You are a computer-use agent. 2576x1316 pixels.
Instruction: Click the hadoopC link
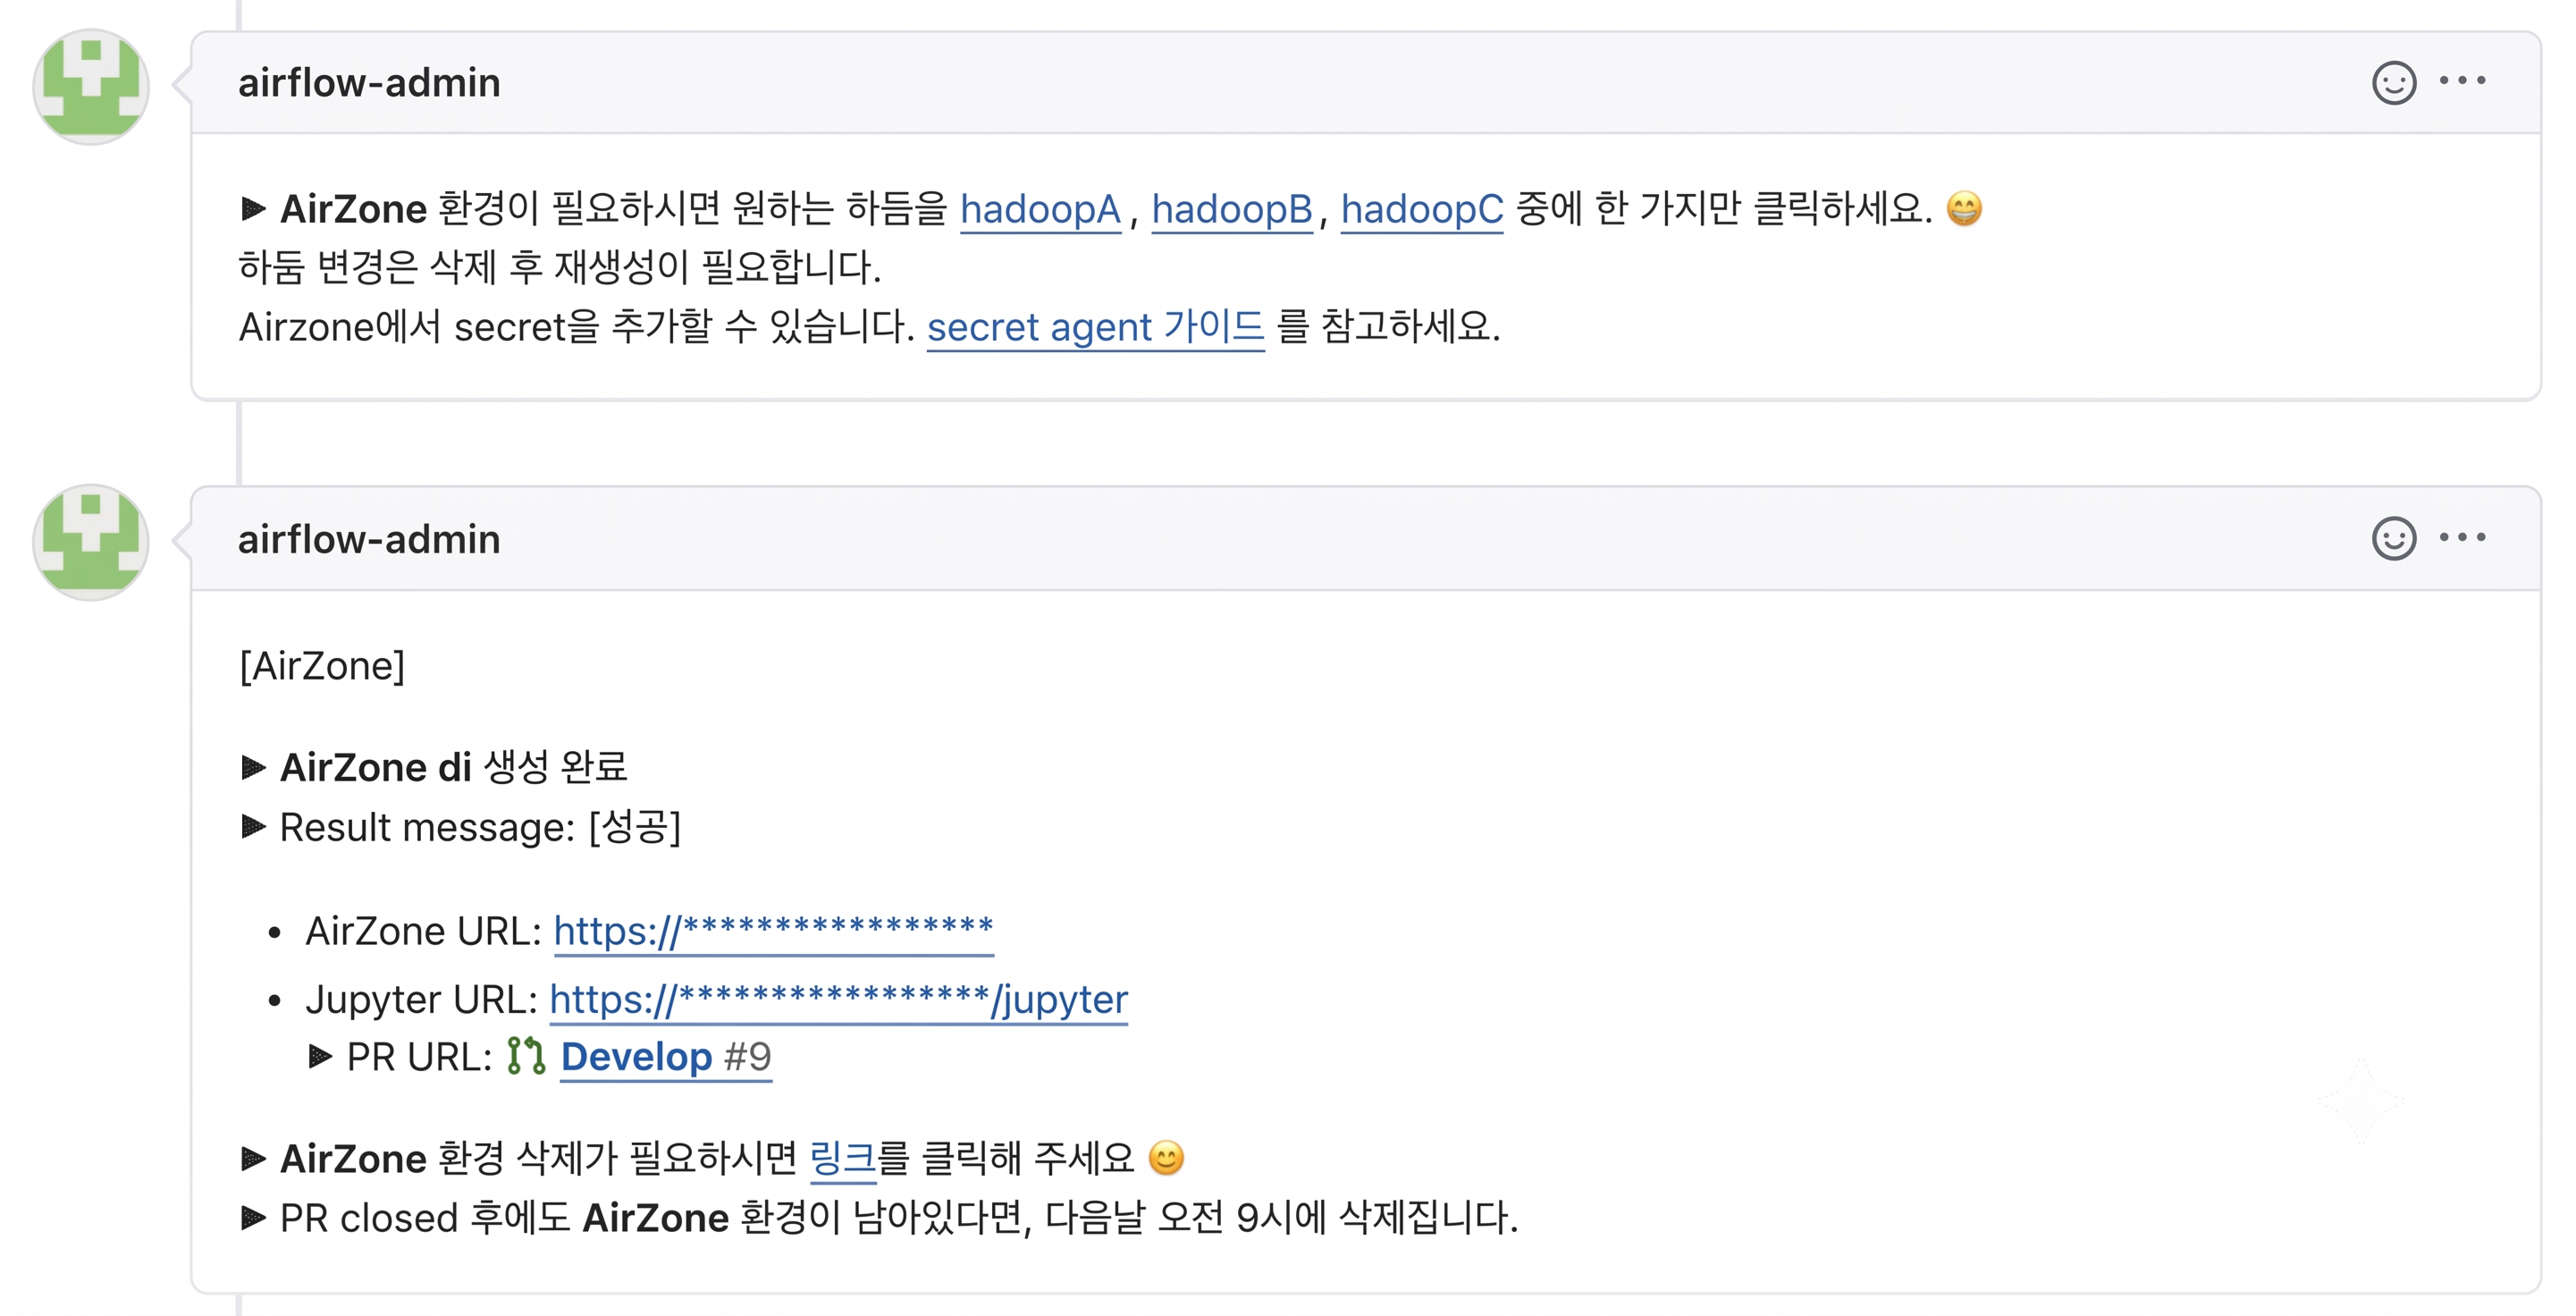[1422, 210]
